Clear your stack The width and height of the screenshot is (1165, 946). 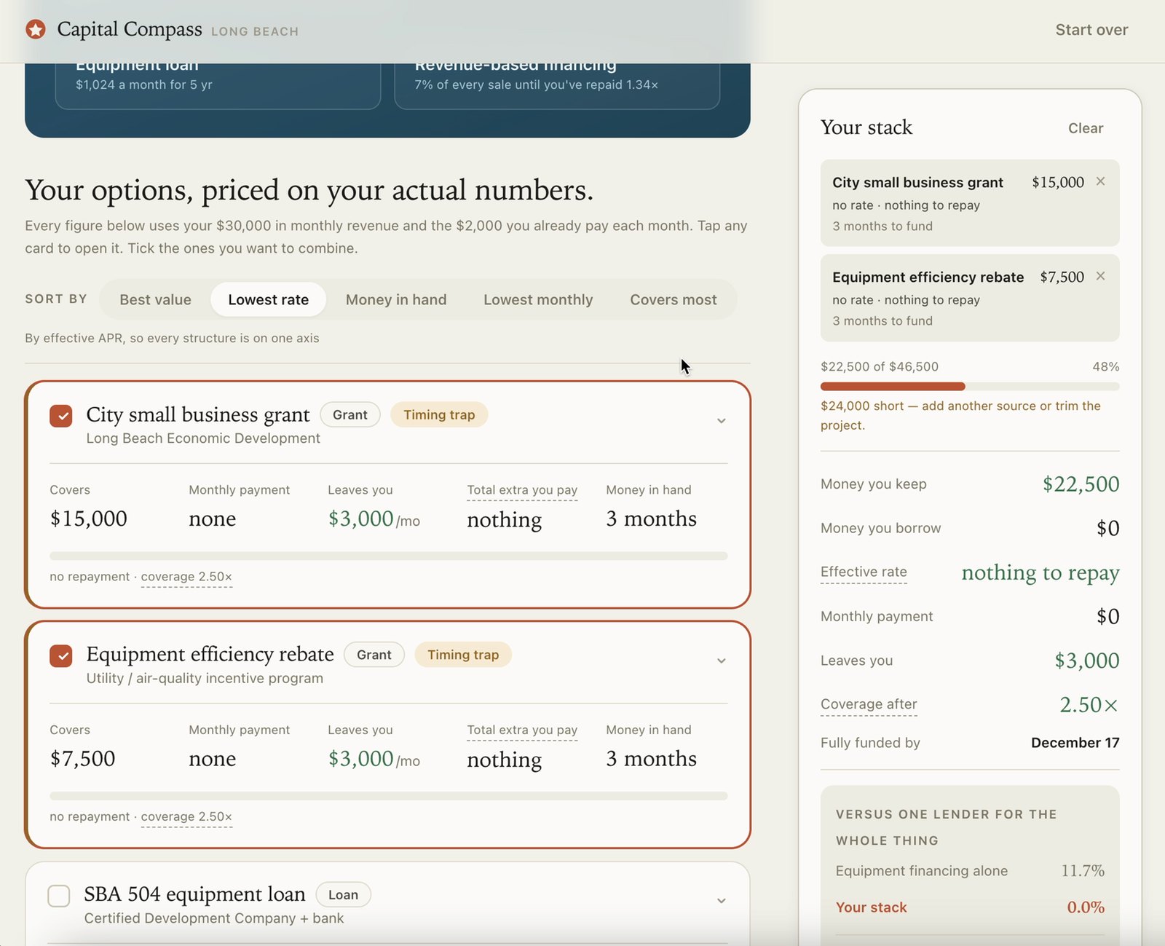1086,128
